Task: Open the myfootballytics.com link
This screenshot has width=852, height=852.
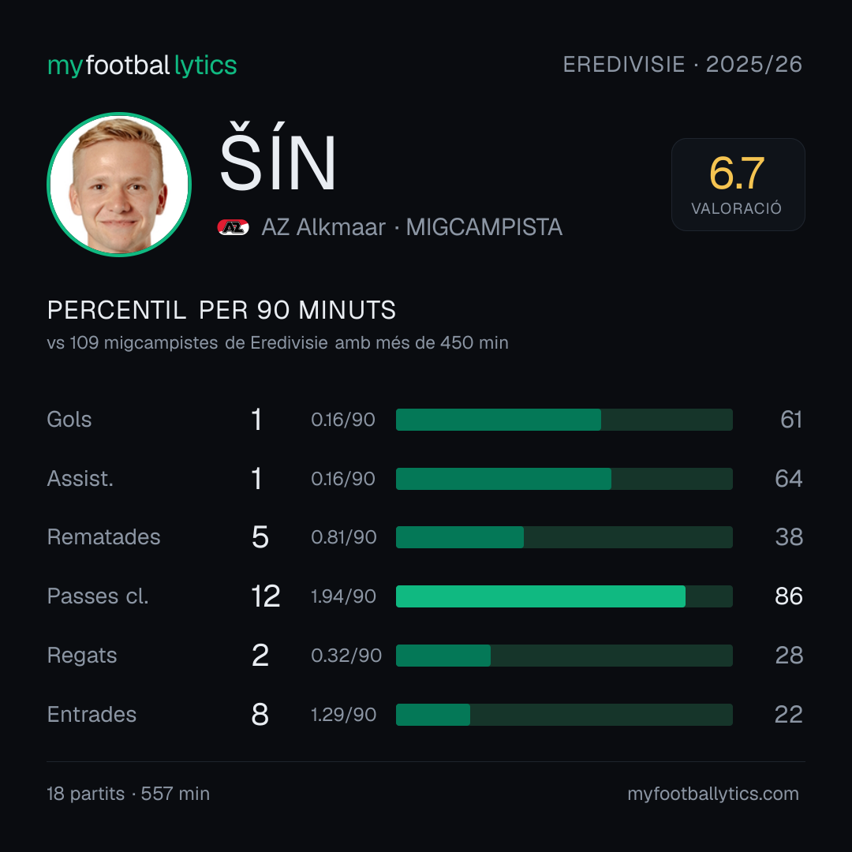Action: [713, 794]
